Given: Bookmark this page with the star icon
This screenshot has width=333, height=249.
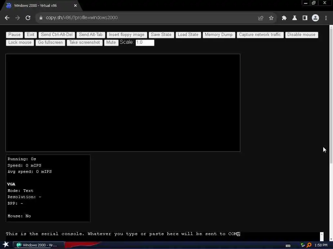Looking at the screenshot, I should [271, 18].
